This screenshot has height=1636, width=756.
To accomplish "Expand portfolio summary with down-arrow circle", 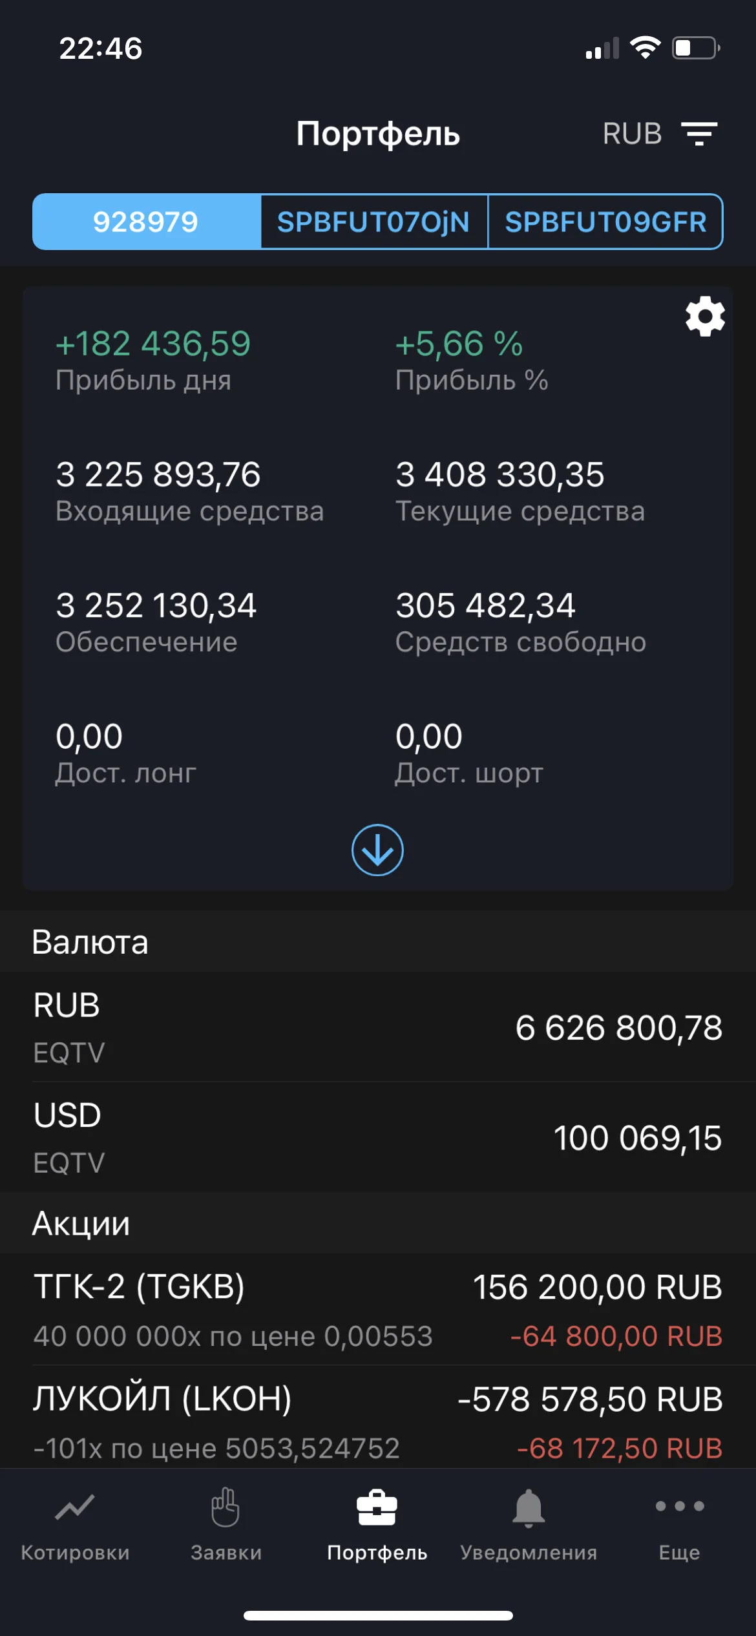I will tap(377, 850).
